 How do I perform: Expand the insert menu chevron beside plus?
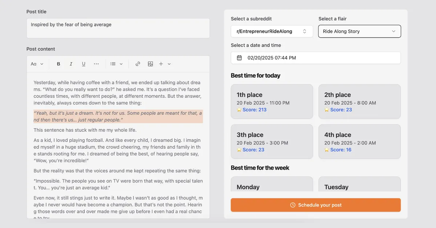[x=169, y=64]
